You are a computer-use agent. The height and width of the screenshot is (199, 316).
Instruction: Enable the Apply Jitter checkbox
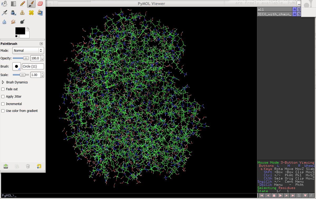tap(3, 97)
